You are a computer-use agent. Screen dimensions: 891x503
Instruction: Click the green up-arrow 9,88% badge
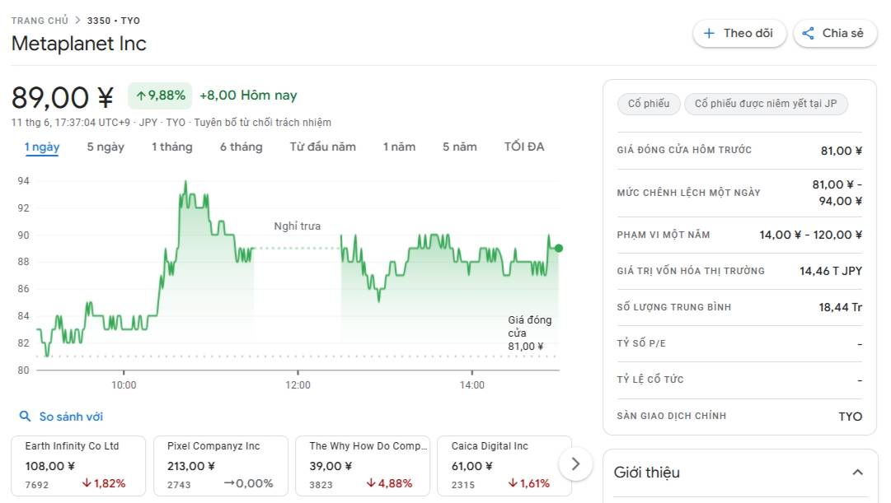[x=160, y=95]
